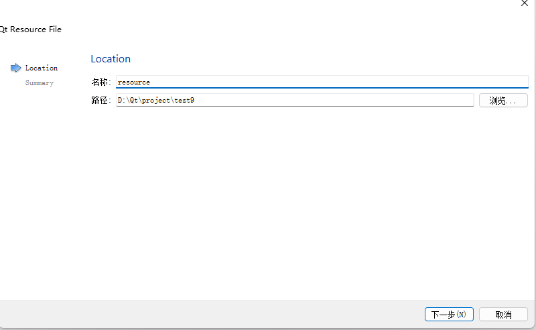Click the 名称 input field containing resource

click(x=322, y=82)
